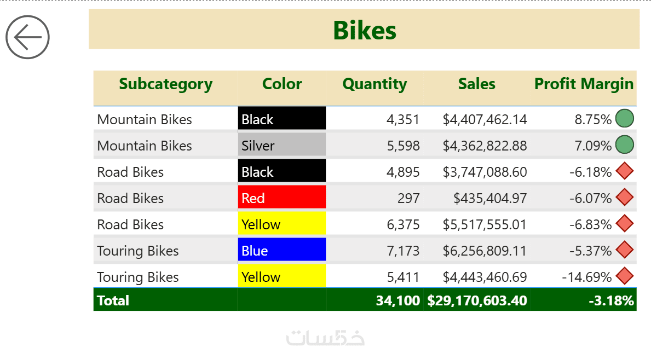Click red diamond icon for Road Bikes Yellow

coord(624,224)
